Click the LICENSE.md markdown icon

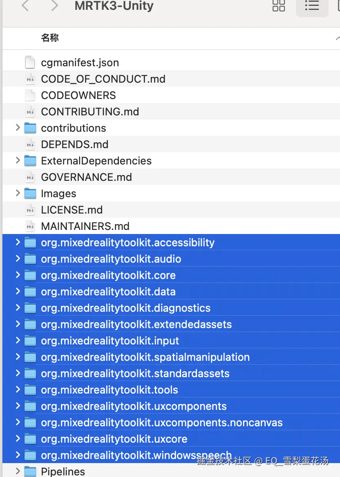coord(30,210)
